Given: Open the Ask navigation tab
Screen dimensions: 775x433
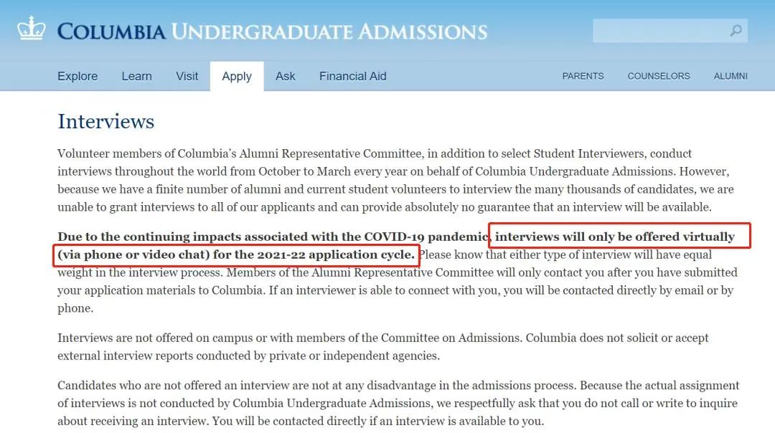Looking at the screenshot, I should point(285,76).
